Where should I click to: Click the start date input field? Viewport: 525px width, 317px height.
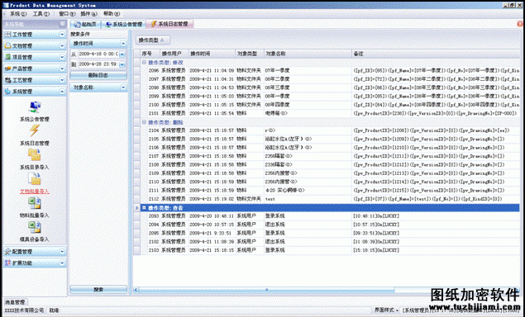(98, 54)
